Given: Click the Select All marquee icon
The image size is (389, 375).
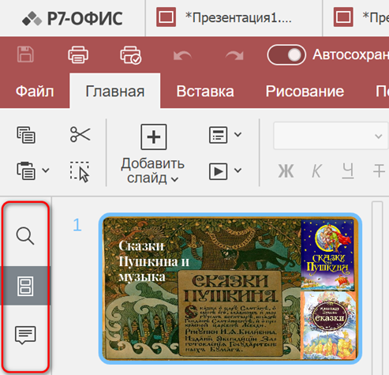Looking at the screenshot, I should pyautogui.click(x=80, y=171).
